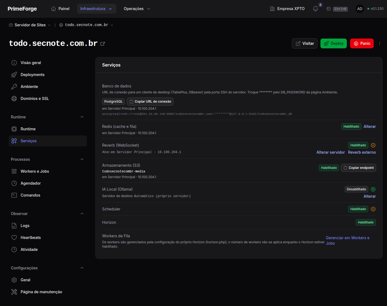Click the red Panic button
This screenshot has width=387, height=306.
click(x=362, y=43)
